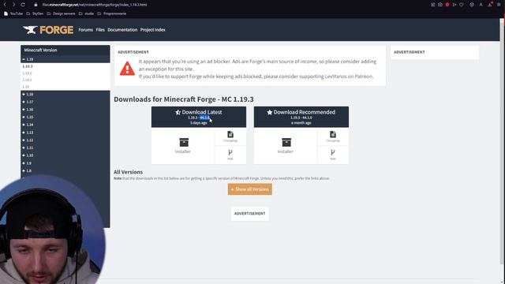Expand the 1.11 version group

pos(28,148)
